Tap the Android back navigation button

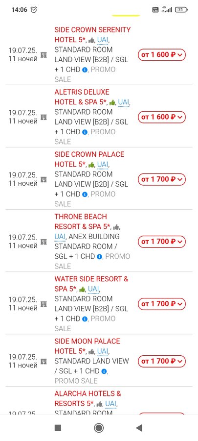139,428
